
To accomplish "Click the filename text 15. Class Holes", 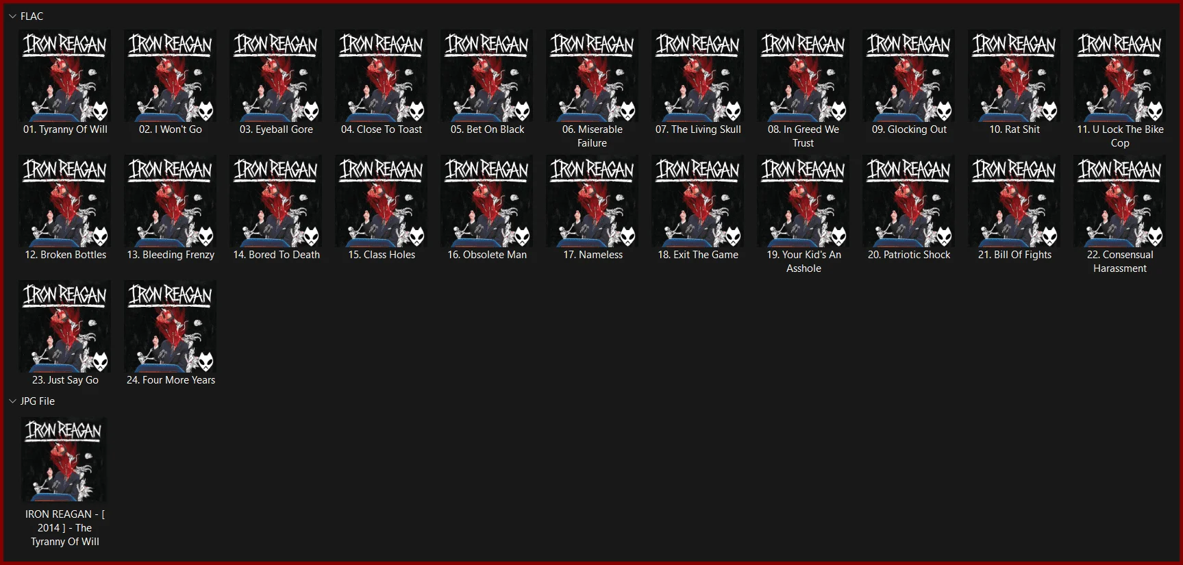I will coord(382,255).
